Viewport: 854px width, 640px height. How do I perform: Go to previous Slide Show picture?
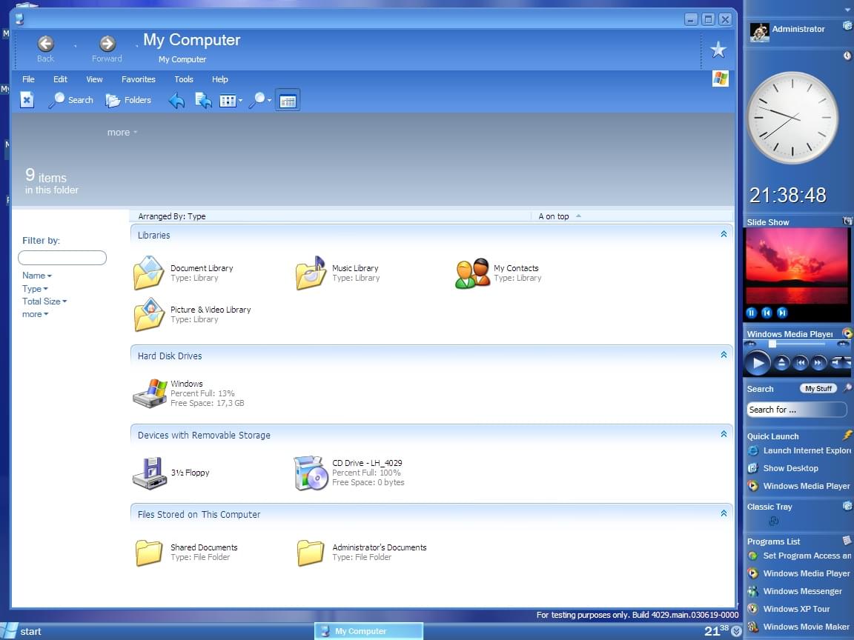tap(767, 313)
